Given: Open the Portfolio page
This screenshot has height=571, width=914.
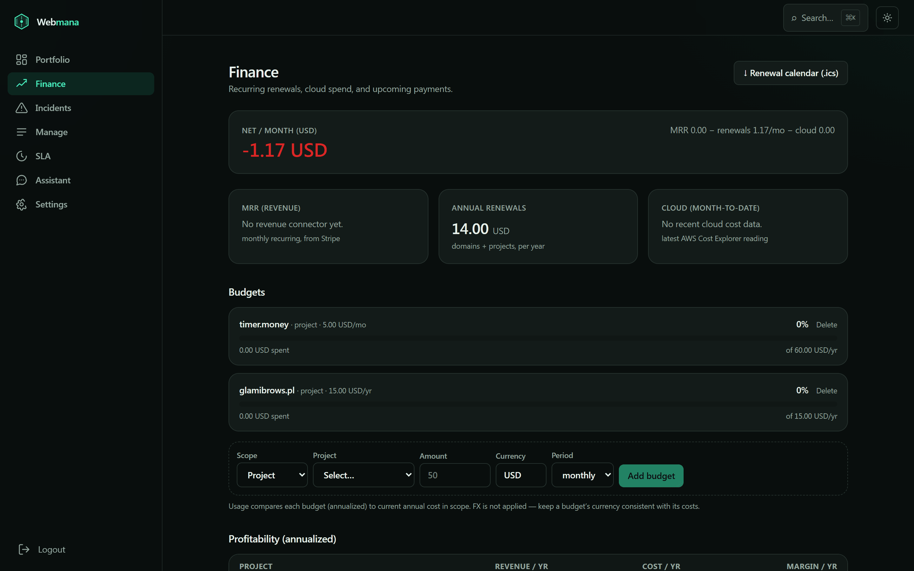Looking at the screenshot, I should click(81, 60).
